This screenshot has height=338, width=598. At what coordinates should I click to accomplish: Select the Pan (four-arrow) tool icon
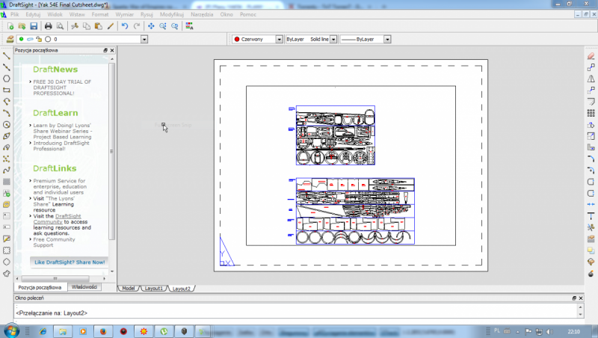click(x=150, y=26)
